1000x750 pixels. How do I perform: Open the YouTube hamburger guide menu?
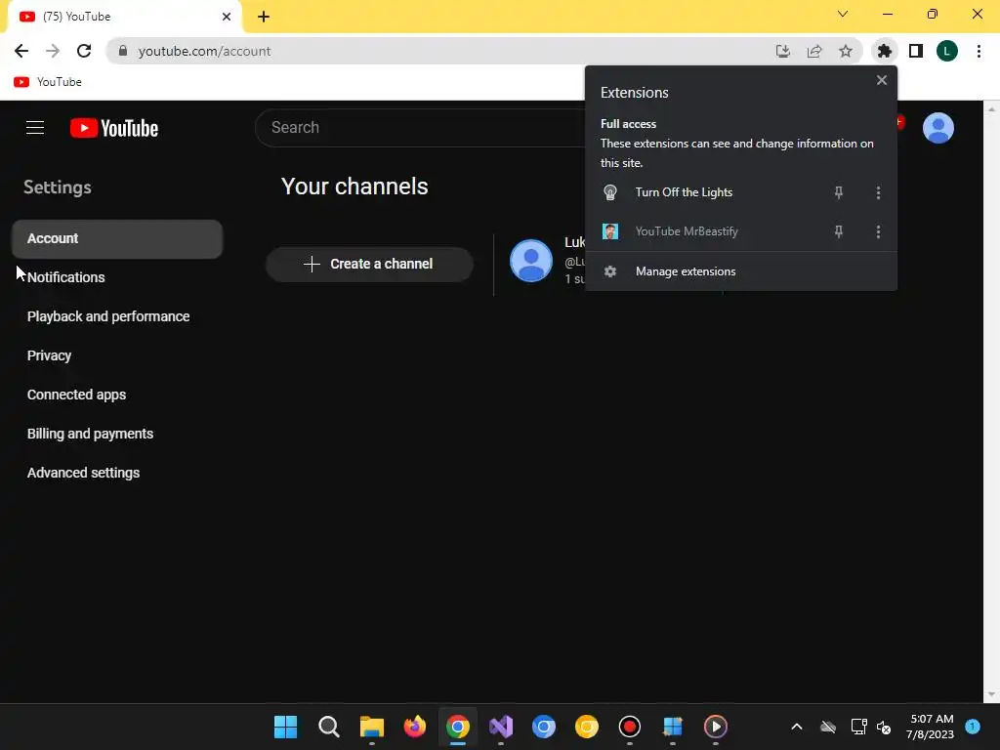(x=35, y=128)
